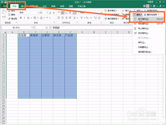166x125 pixels.
Task: Toggle underline formatting U
Action: pyautogui.click(x=28, y=18)
